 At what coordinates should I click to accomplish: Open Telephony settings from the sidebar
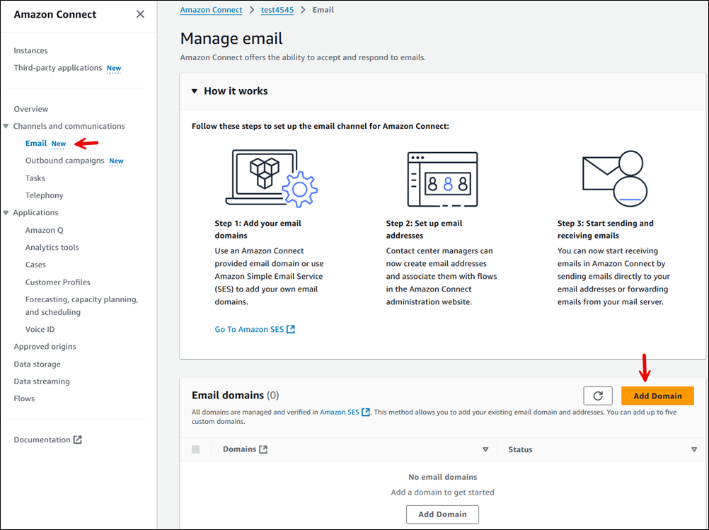(44, 195)
